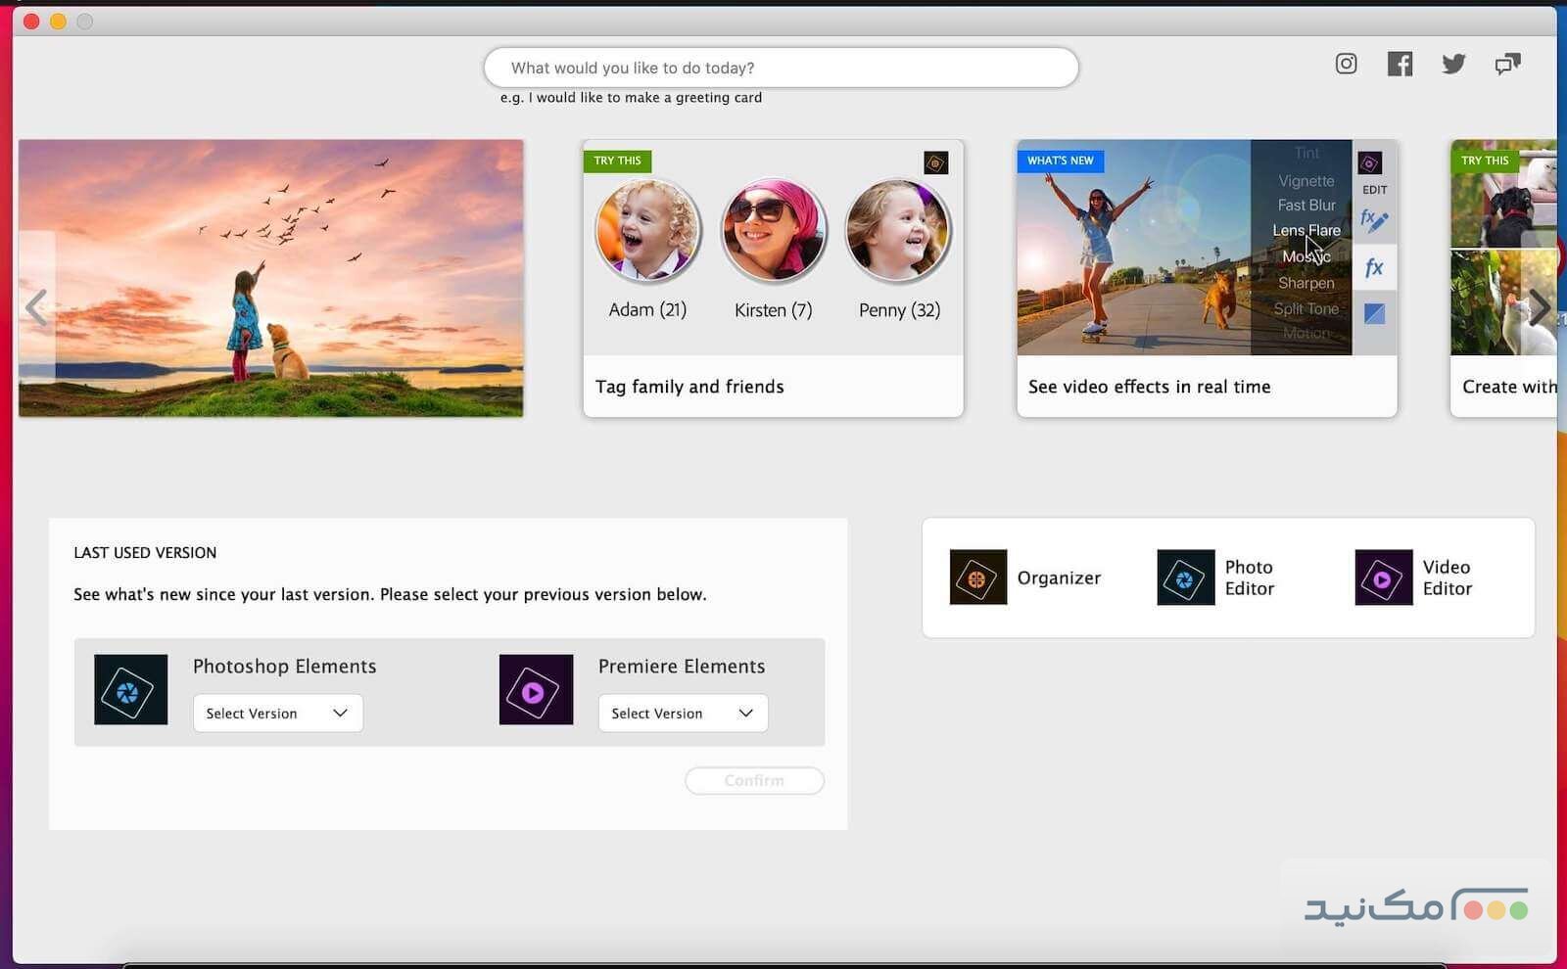Screen dimensions: 1567x969
Task: Expand Photoshop Elements Select Version dropdown
Action: coord(278,714)
